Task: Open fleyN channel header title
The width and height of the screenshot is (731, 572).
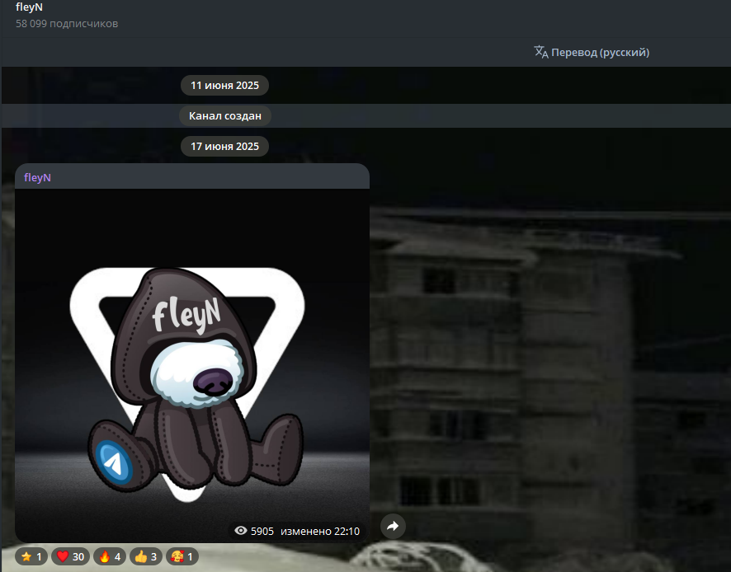Action: point(29,7)
